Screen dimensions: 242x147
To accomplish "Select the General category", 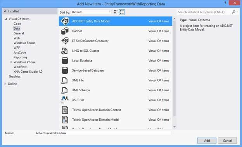I will pos(19,33).
